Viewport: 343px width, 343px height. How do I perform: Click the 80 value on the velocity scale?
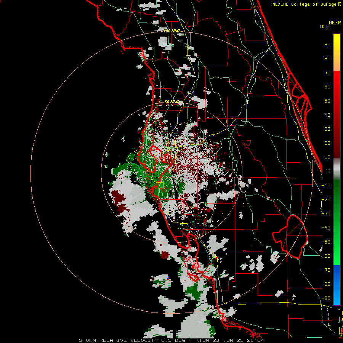pos(327,59)
